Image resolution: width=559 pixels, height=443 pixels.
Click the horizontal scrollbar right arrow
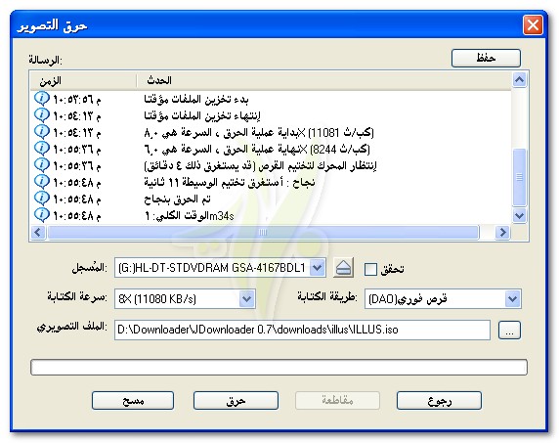(x=502, y=233)
